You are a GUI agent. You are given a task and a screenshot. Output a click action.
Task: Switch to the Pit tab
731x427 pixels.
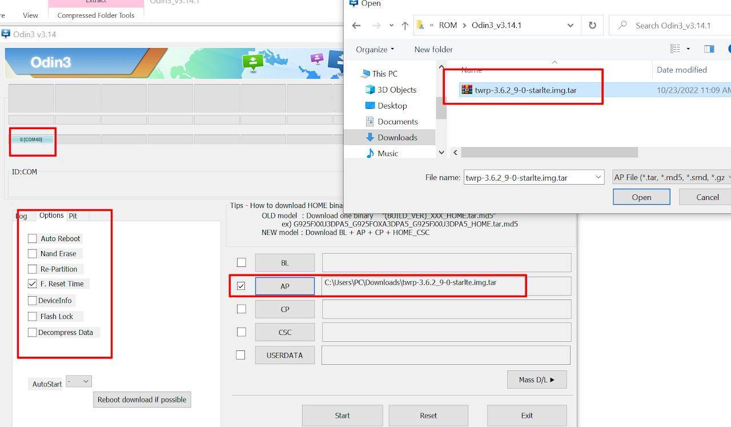(73, 216)
